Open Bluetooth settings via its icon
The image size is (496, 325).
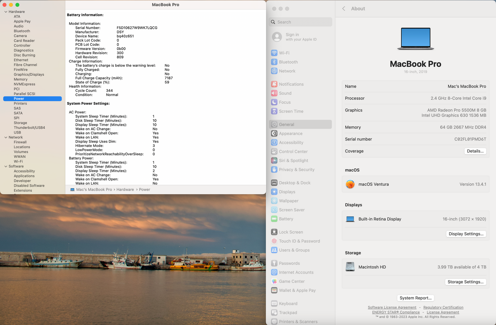(274, 62)
